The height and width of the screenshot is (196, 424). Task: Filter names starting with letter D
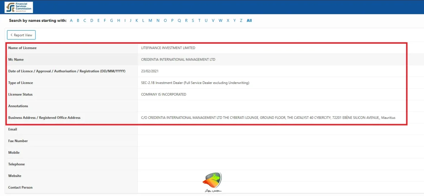pyautogui.click(x=92, y=20)
